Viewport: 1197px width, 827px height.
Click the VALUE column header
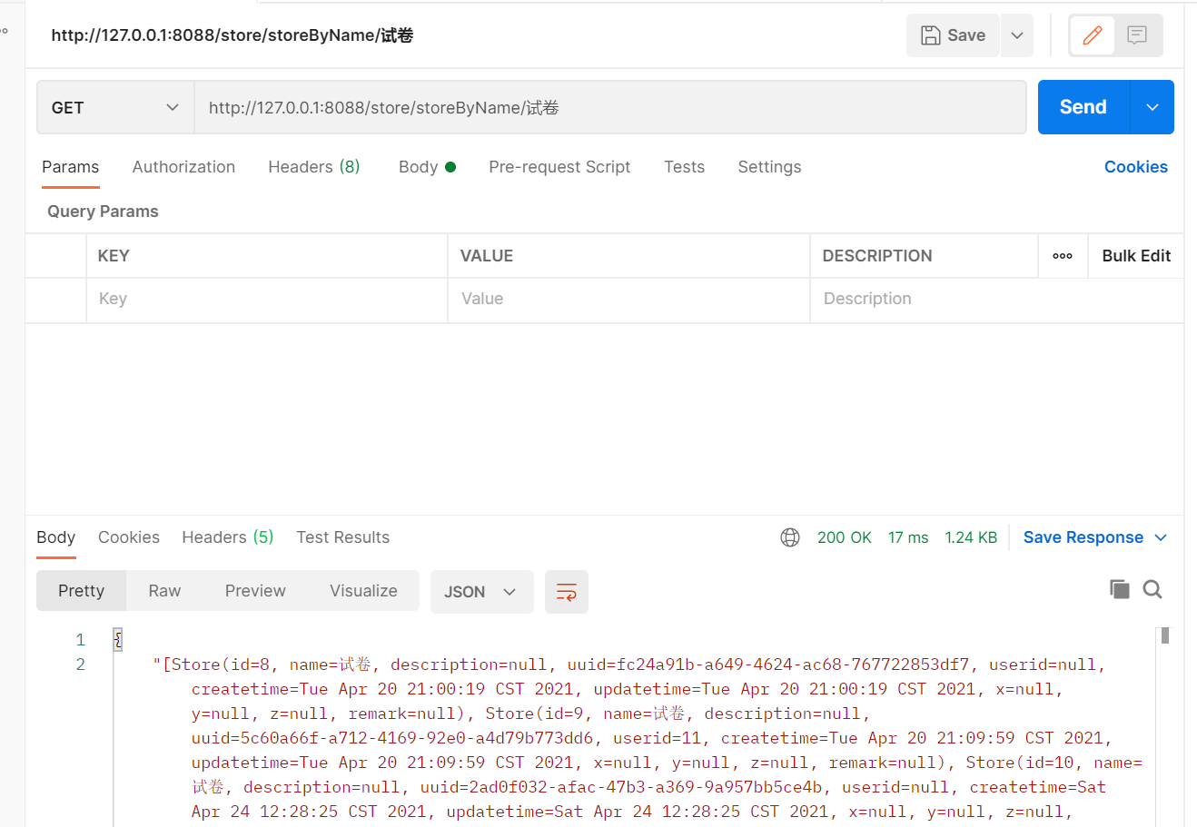point(487,256)
